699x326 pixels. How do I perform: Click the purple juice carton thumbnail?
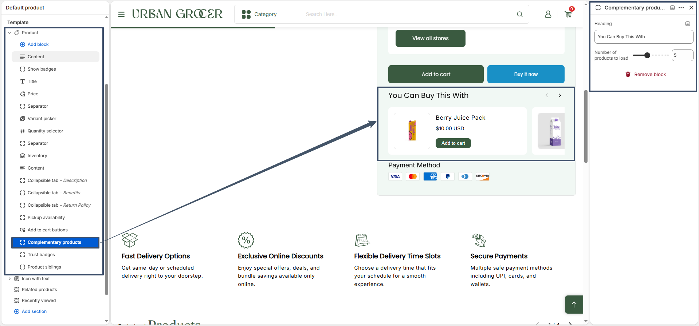coord(551,131)
